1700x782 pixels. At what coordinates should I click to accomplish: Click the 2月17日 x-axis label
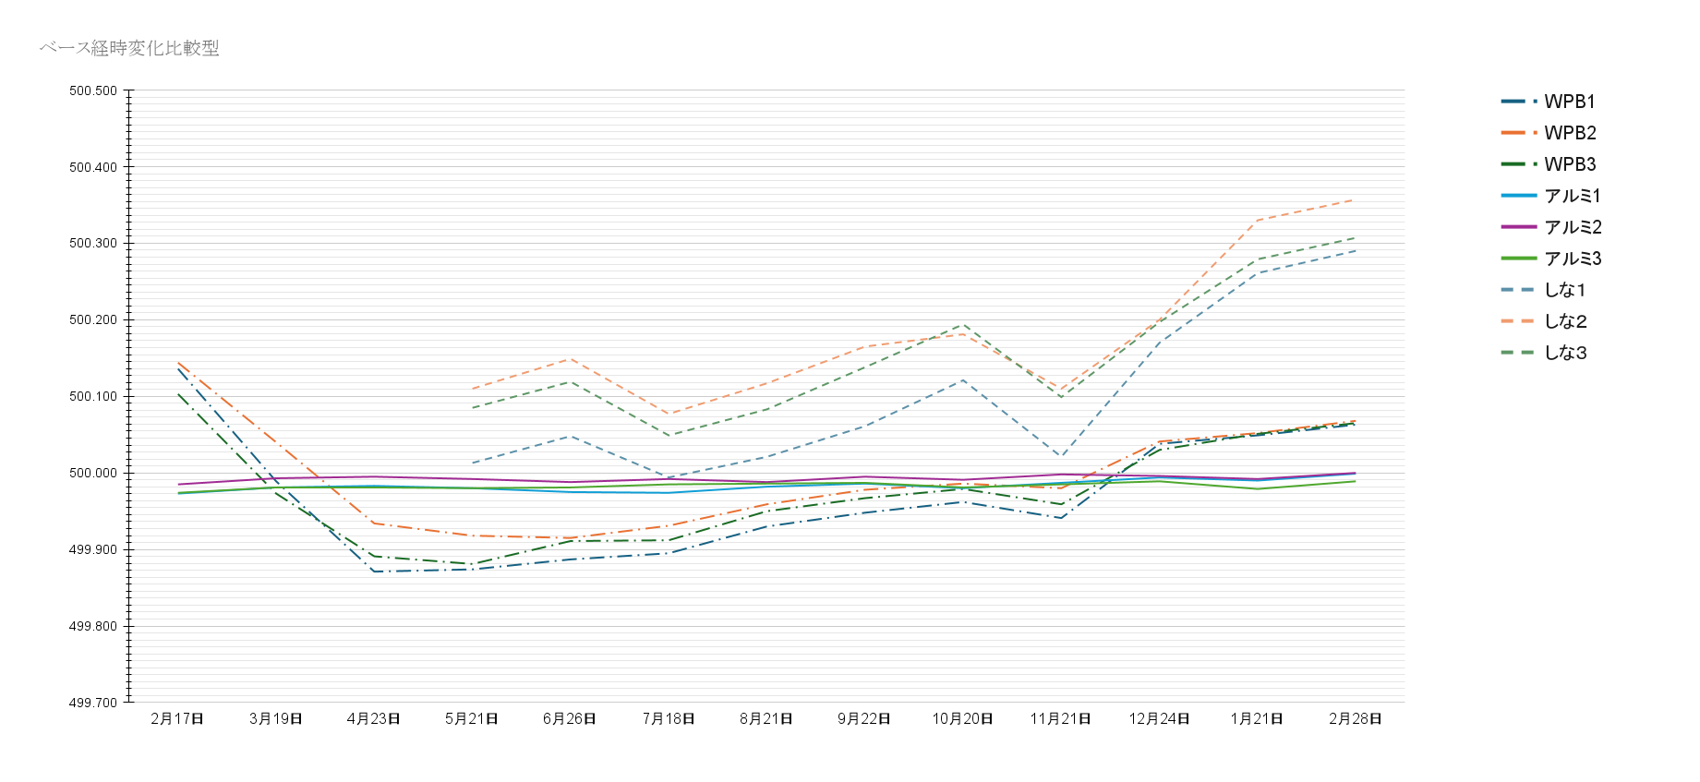coord(177,719)
